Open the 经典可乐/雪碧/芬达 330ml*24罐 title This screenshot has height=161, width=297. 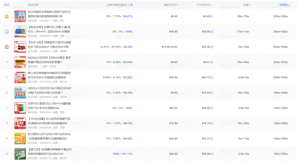click(50, 106)
